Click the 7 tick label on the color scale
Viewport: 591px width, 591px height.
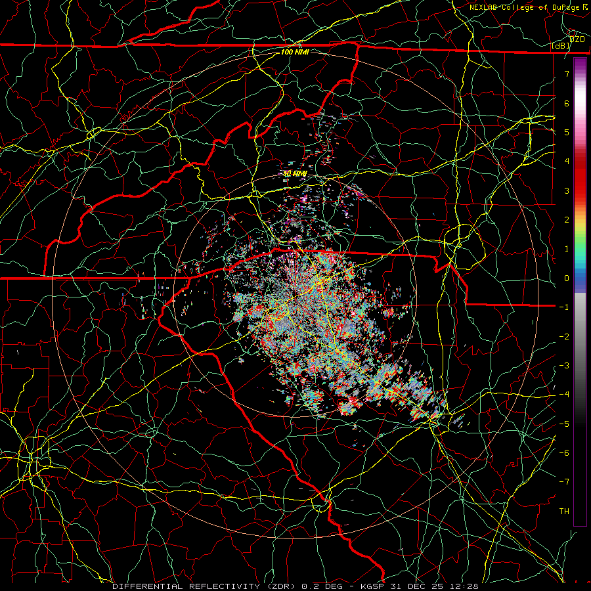pyautogui.click(x=567, y=74)
